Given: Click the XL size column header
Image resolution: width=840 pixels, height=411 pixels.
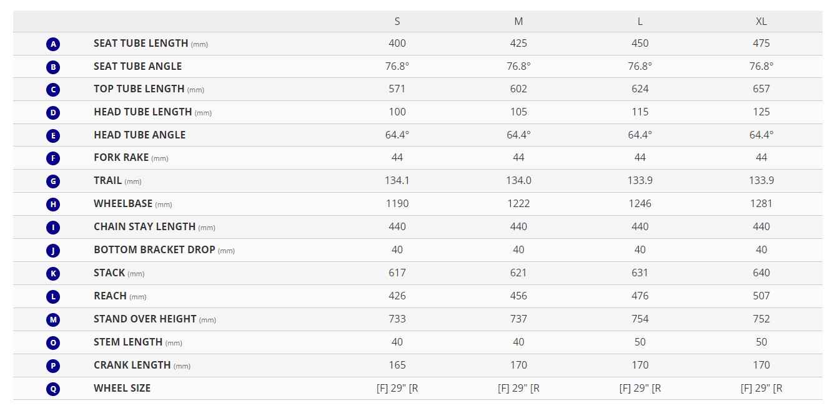Looking at the screenshot, I should 761,21.
